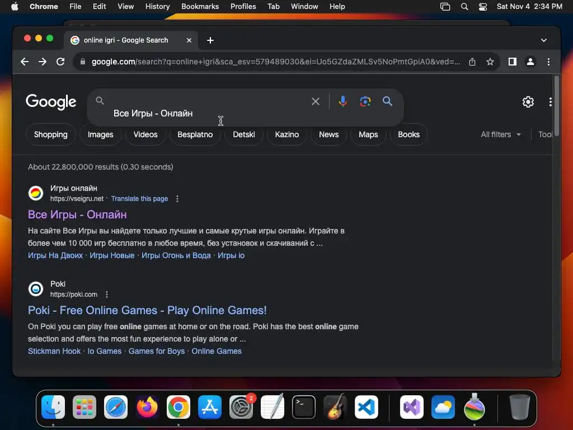Open Io Games sitelink
Image resolution: width=573 pixels, height=430 pixels.
point(105,352)
